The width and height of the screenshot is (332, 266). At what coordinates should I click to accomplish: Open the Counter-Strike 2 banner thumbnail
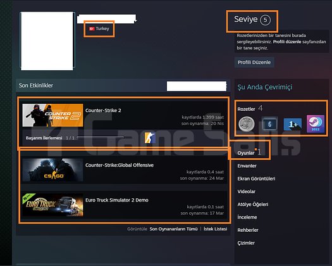(x=52, y=115)
